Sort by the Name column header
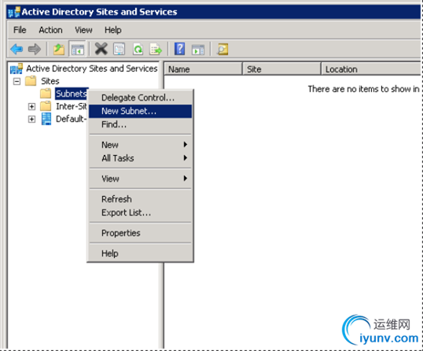The image size is (423, 351). tap(203, 69)
